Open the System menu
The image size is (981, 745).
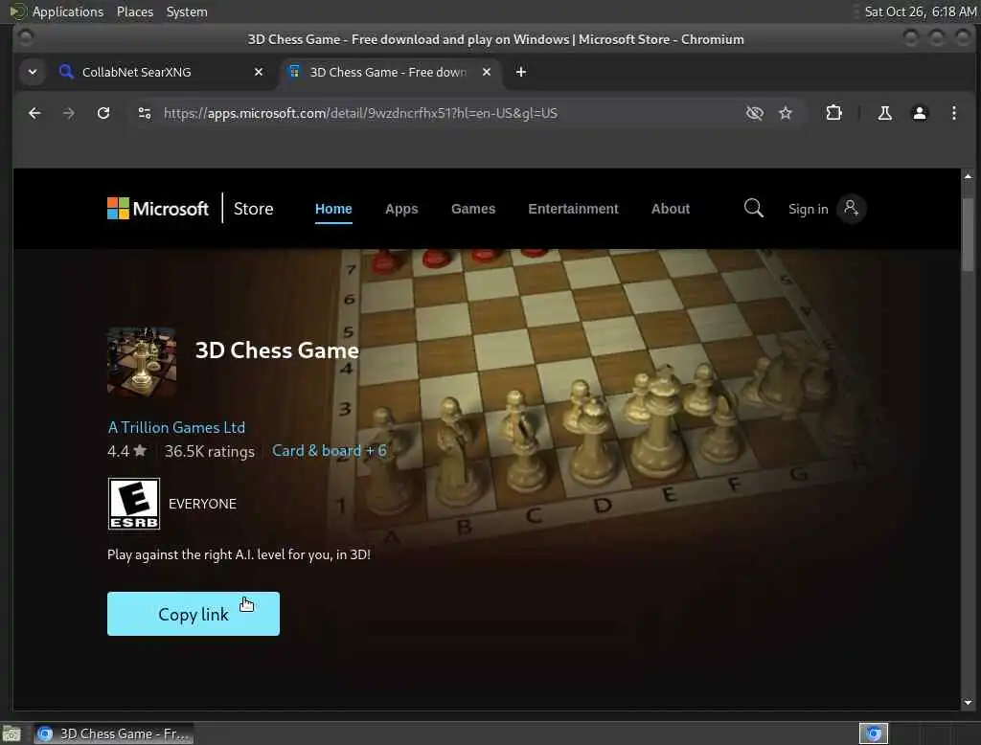coord(187,11)
